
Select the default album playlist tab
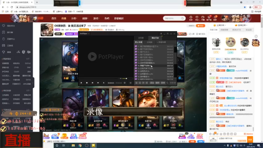coord(138,42)
